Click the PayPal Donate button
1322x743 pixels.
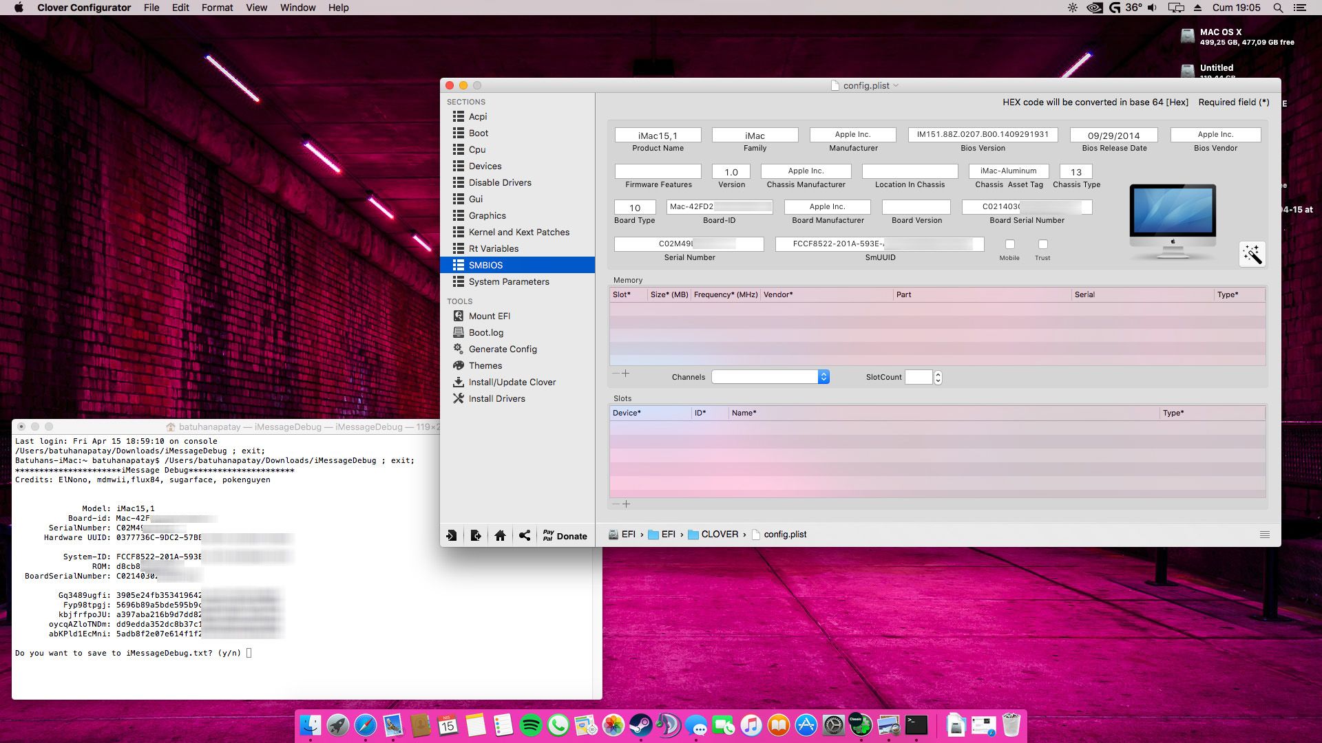tap(565, 535)
